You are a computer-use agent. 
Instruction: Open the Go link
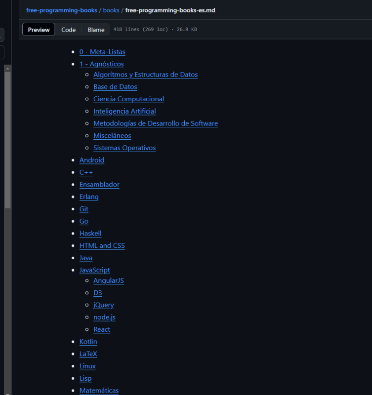83,221
